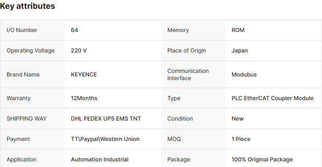Click the "220 V" operating voltage value
Image resolution: width=322 pixels, height=167 pixels.
point(79,50)
